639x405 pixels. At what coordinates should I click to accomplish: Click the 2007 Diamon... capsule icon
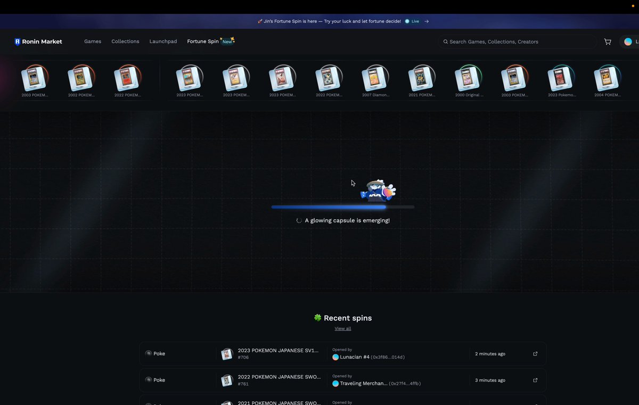tap(375, 78)
